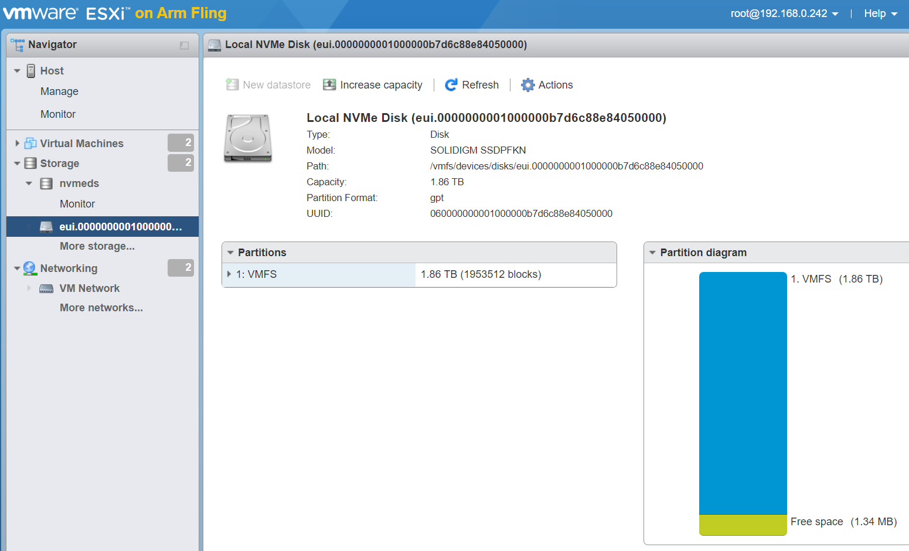Click the Navigator panel tree icon
Image resolution: width=909 pixels, height=551 pixels.
tap(18, 45)
